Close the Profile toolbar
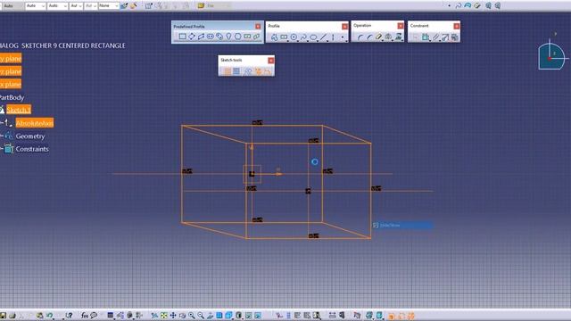This screenshot has height=321, width=571. 344,26
